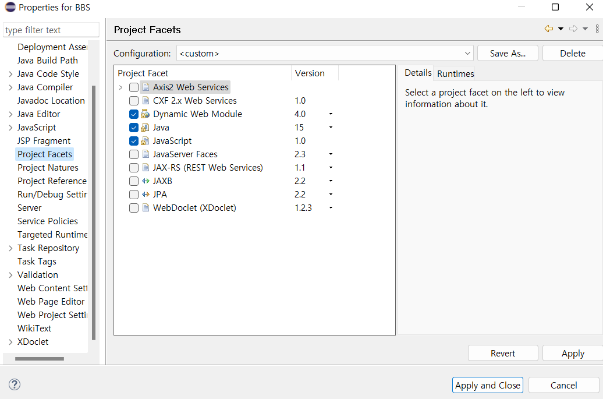
Task: Click the Apply button
Action: pyautogui.click(x=573, y=353)
